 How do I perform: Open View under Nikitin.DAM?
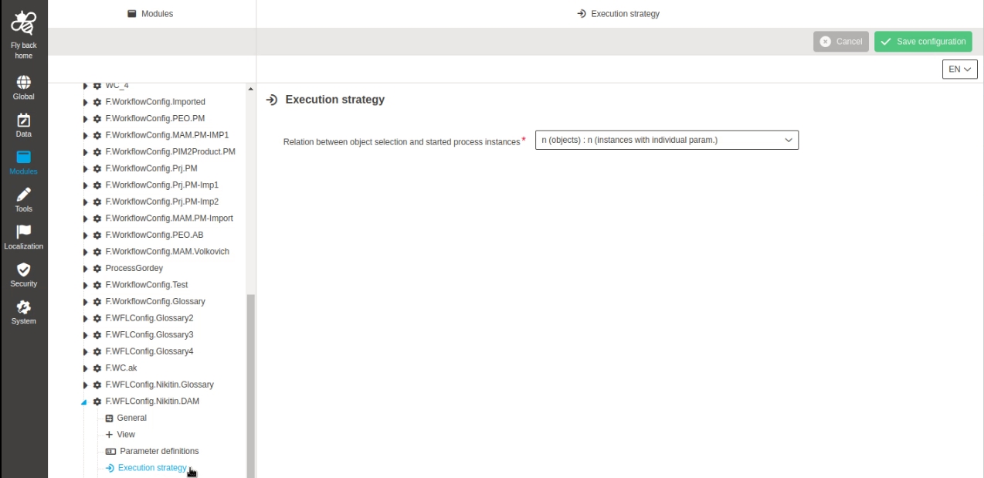126,435
